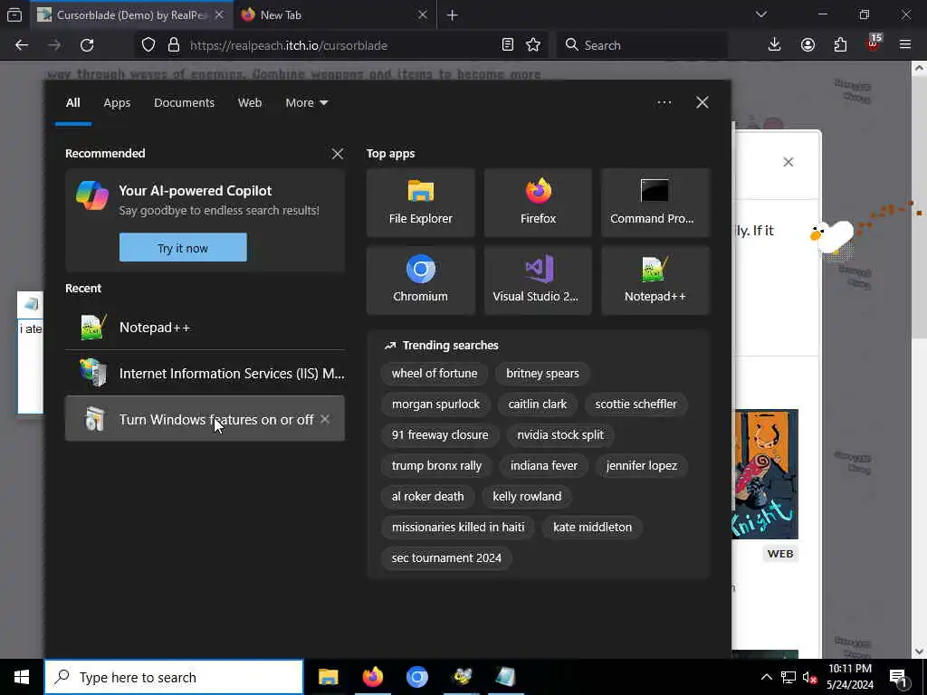Open Notepad++ tile in Top apps
The width and height of the screenshot is (927, 695).
point(655,281)
